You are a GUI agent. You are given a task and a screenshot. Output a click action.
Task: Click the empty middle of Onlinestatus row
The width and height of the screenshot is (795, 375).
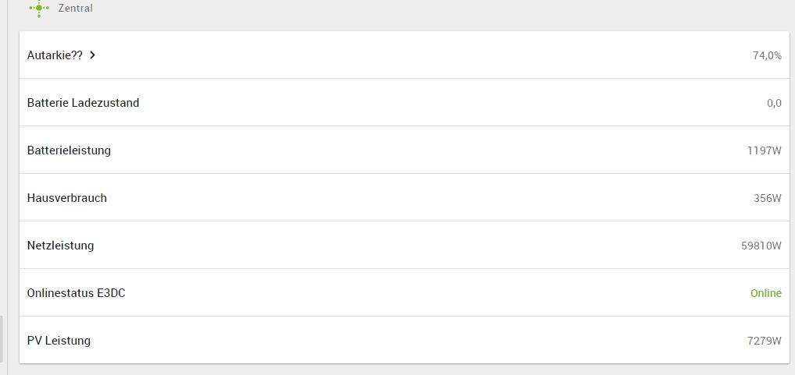tap(406, 293)
